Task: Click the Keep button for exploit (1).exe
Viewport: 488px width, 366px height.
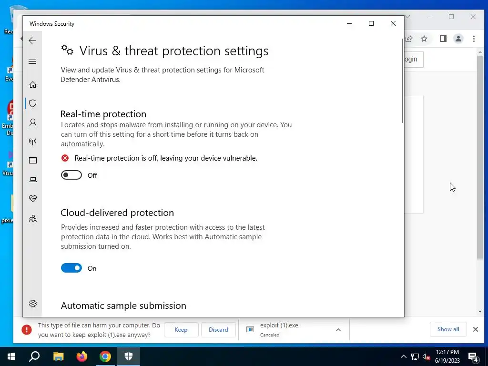Action: click(x=181, y=330)
